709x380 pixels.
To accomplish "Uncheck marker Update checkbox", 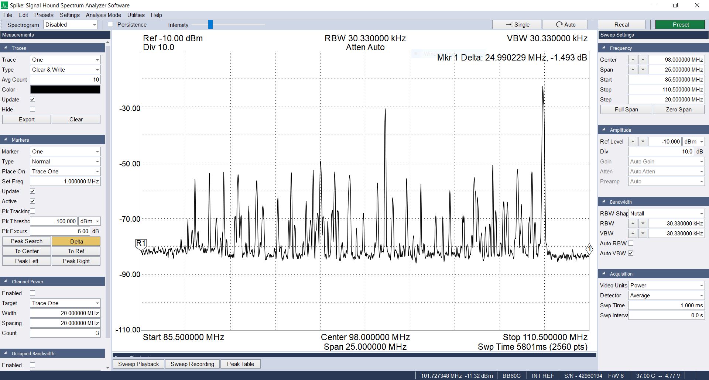I will coord(32,191).
